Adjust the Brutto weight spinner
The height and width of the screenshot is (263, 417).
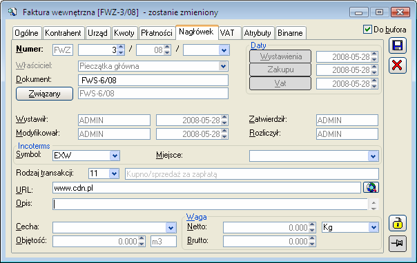pos(312,241)
